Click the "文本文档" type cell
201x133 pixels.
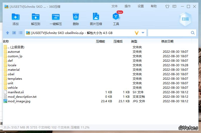tap(139, 96)
